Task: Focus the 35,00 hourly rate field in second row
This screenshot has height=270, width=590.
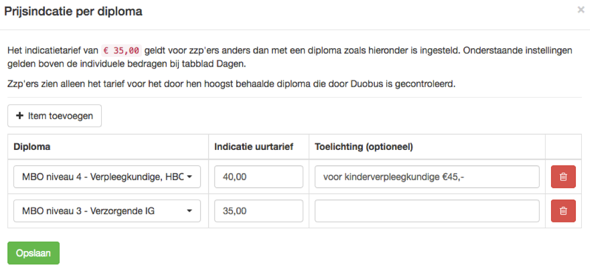Action: (x=259, y=211)
